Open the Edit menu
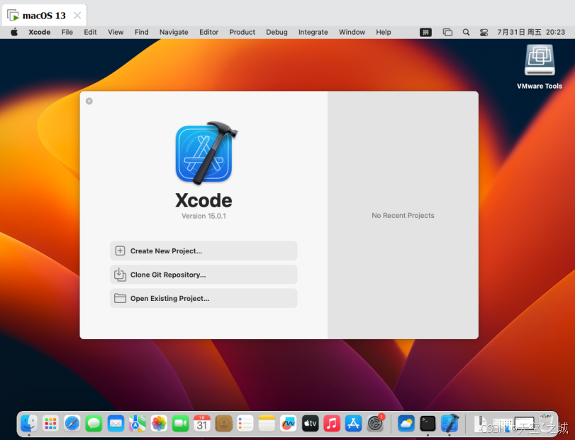The image size is (575, 440). pyautogui.click(x=90, y=32)
